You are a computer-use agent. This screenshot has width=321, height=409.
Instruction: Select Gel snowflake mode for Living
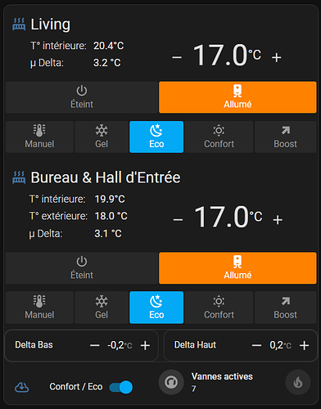(102, 137)
